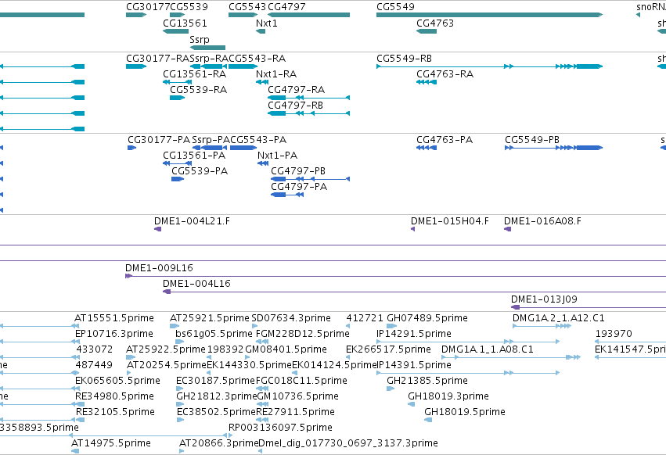The width and height of the screenshot is (666, 455).
Task: Click the CG5543-RA transcript label
Action: click(257, 58)
